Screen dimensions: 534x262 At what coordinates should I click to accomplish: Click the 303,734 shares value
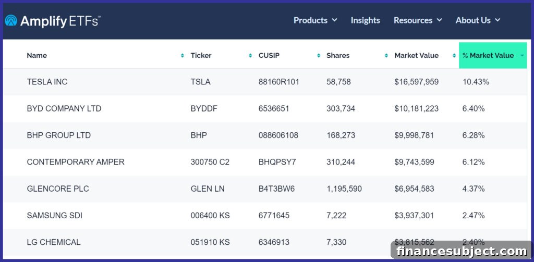[341, 109]
